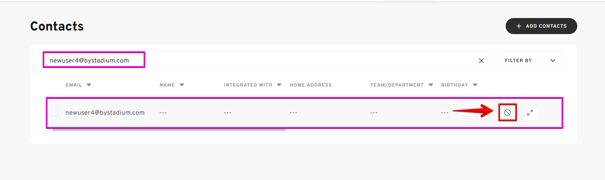Focus the contacts search input field
The image size is (605, 180).
[x=282, y=61]
